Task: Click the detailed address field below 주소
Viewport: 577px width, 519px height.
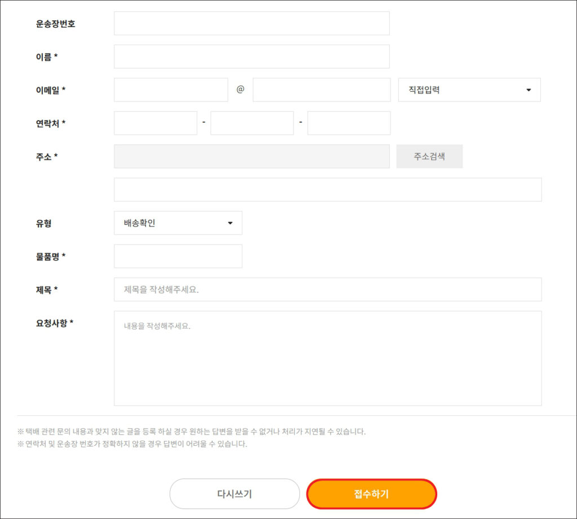Action: [x=327, y=189]
